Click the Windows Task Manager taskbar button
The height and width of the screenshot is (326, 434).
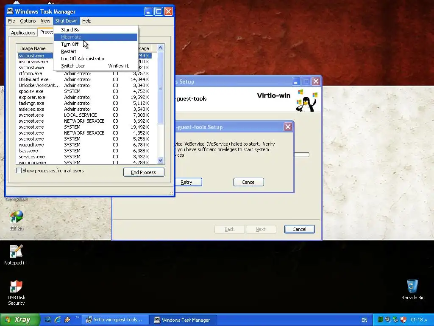point(182,320)
